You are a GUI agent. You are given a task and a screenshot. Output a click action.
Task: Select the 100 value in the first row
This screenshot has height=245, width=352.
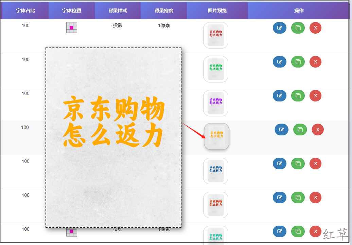(25, 25)
